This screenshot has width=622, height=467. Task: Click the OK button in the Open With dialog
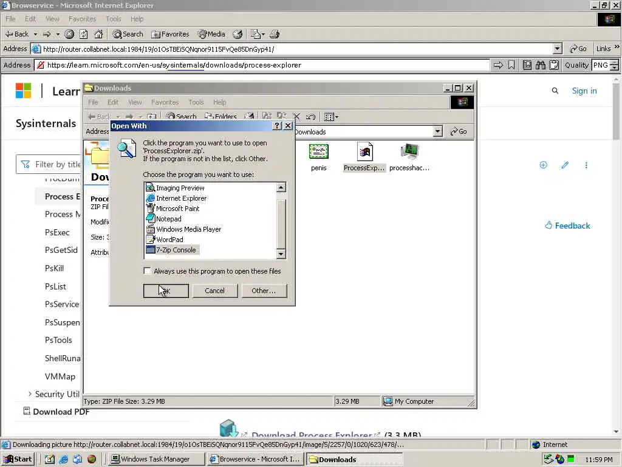[x=166, y=291]
